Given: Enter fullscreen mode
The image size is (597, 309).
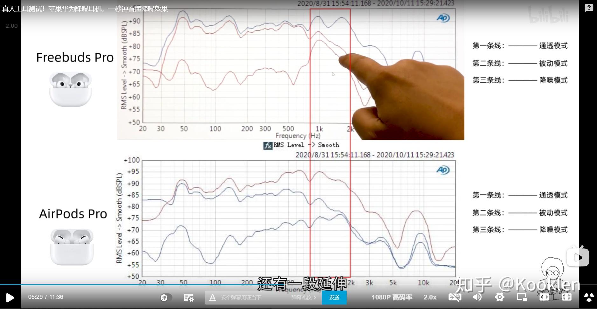Looking at the screenshot, I should (x=566, y=297).
